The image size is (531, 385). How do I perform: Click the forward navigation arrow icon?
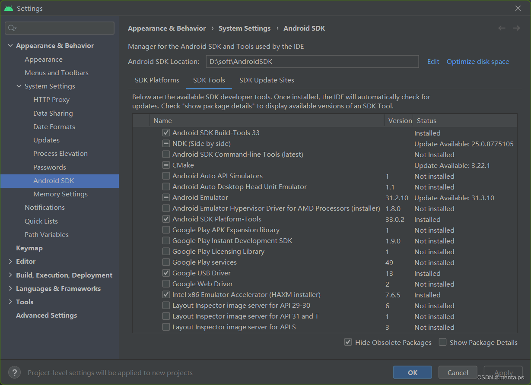516,28
